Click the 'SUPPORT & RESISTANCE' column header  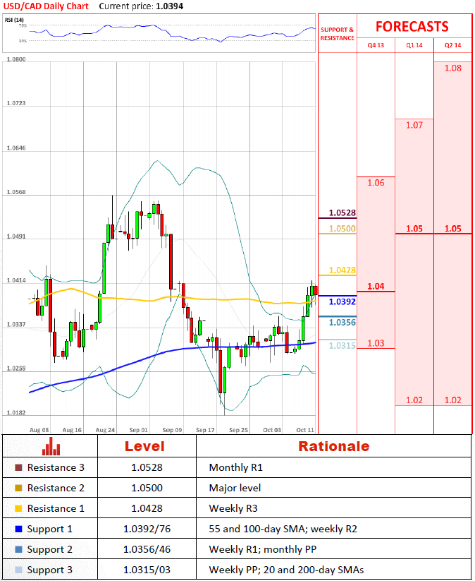coord(337,34)
